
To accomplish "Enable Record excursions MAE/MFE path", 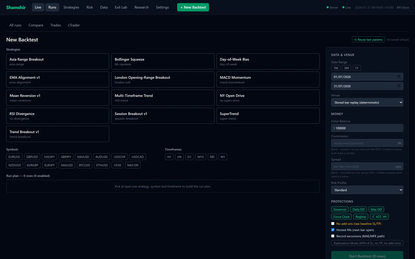I will click(x=333, y=236).
